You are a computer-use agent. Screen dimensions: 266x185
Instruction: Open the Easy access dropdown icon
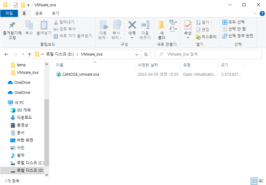[173, 29]
